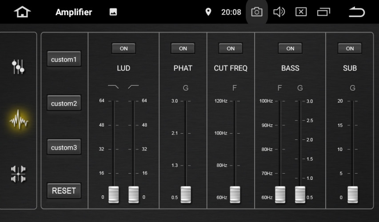Tap the speaker volume icon
The width and height of the screenshot is (379, 222).
(279, 12)
